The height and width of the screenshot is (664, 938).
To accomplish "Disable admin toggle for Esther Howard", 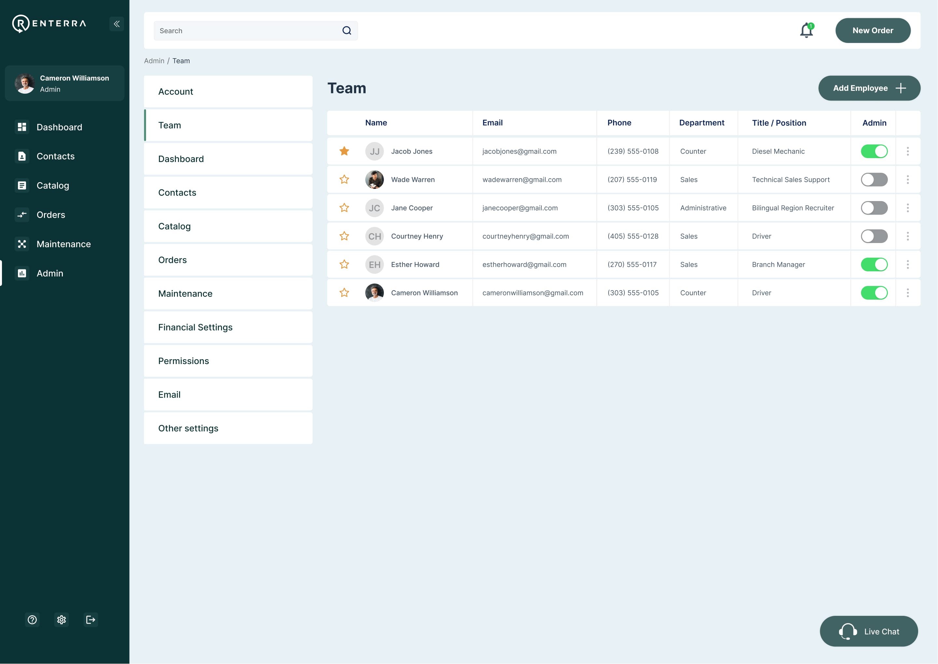I will point(874,264).
